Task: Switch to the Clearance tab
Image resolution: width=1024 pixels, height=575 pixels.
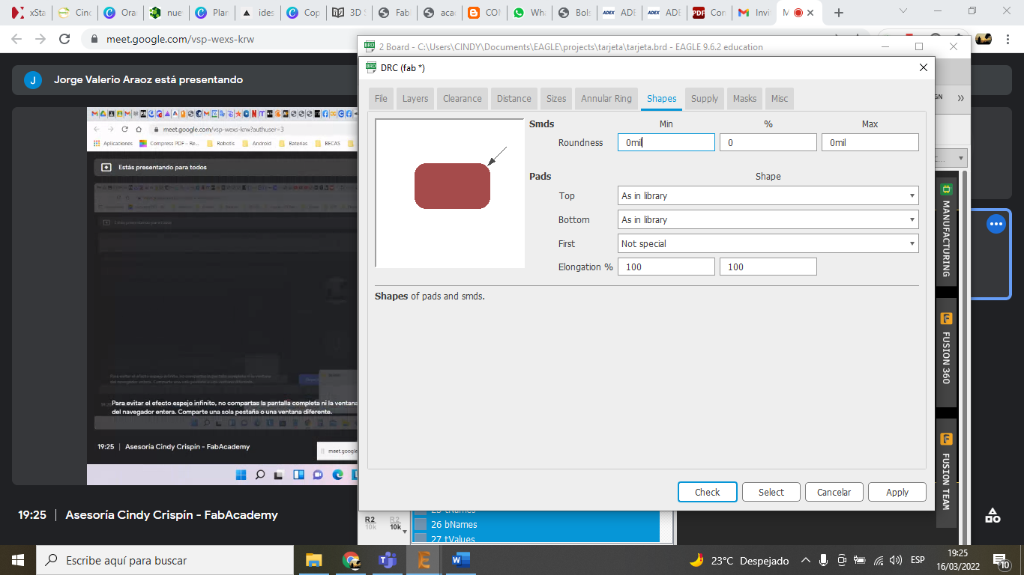Action: [x=462, y=99]
